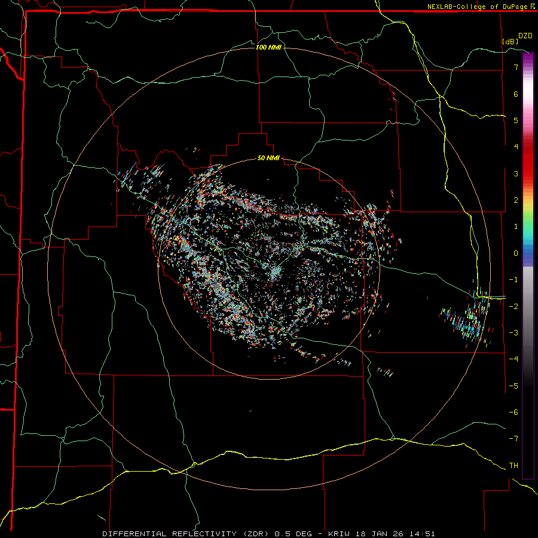538x538 pixels.
Task: Click the 3 value on color scale
Action: pos(516,173)
